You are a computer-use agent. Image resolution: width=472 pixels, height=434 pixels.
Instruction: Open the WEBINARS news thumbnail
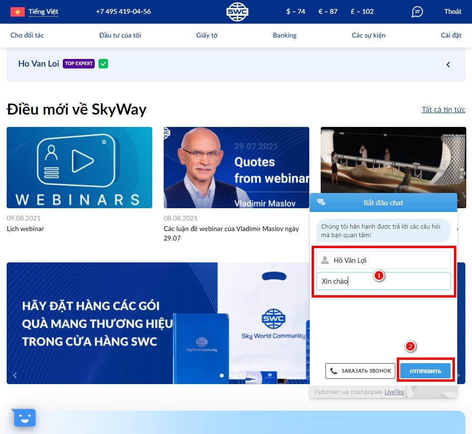point(79,167)
